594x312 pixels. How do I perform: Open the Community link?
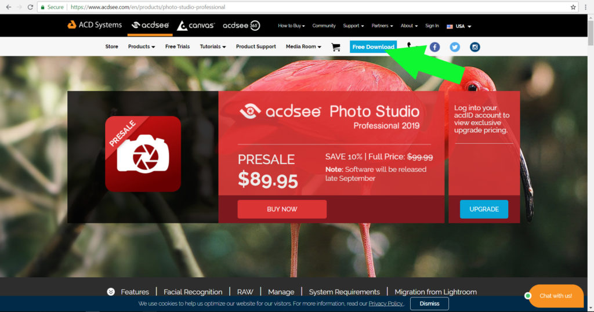point(324,26)
